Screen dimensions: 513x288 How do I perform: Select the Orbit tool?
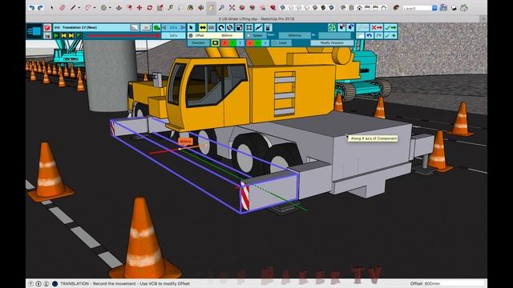point(201,7)
